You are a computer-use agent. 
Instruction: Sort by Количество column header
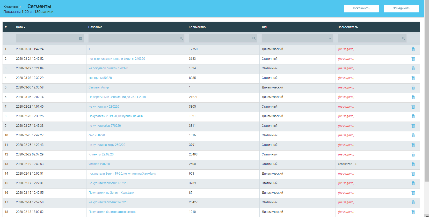click(197, 27)
